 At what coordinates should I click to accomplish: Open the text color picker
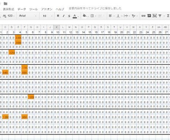click(x=75, y=16)
